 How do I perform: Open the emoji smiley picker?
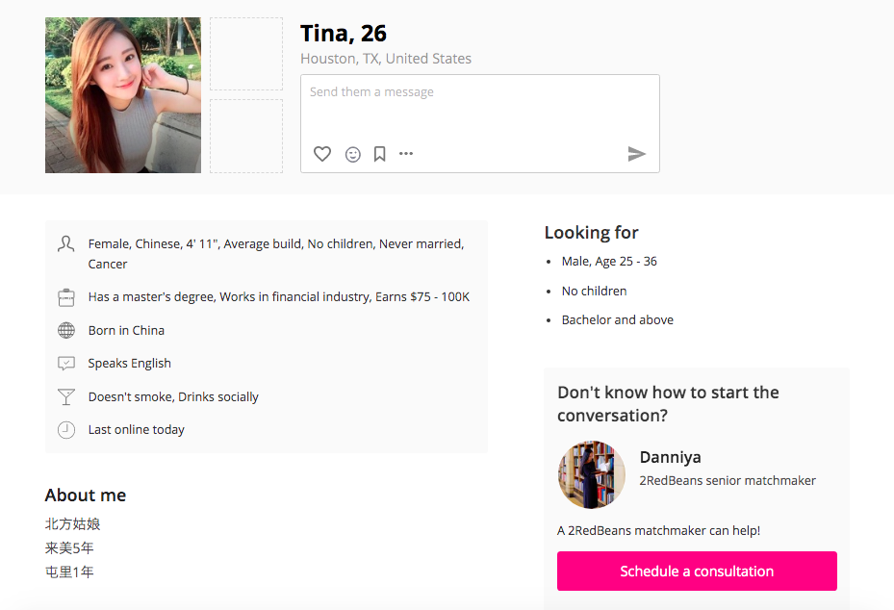tap(353, 154)
